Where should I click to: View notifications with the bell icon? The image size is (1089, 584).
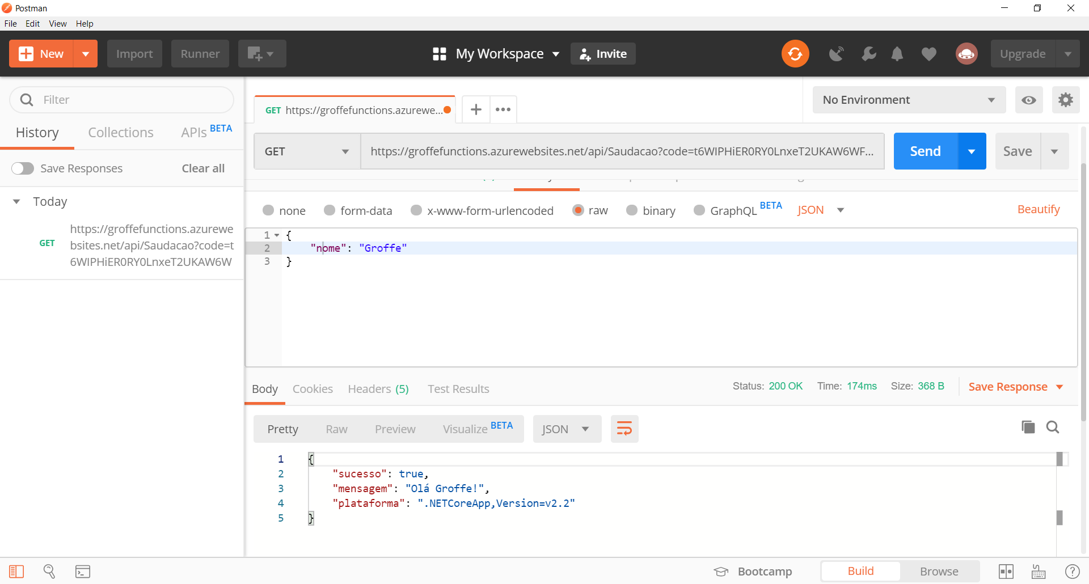coord(897,54)
